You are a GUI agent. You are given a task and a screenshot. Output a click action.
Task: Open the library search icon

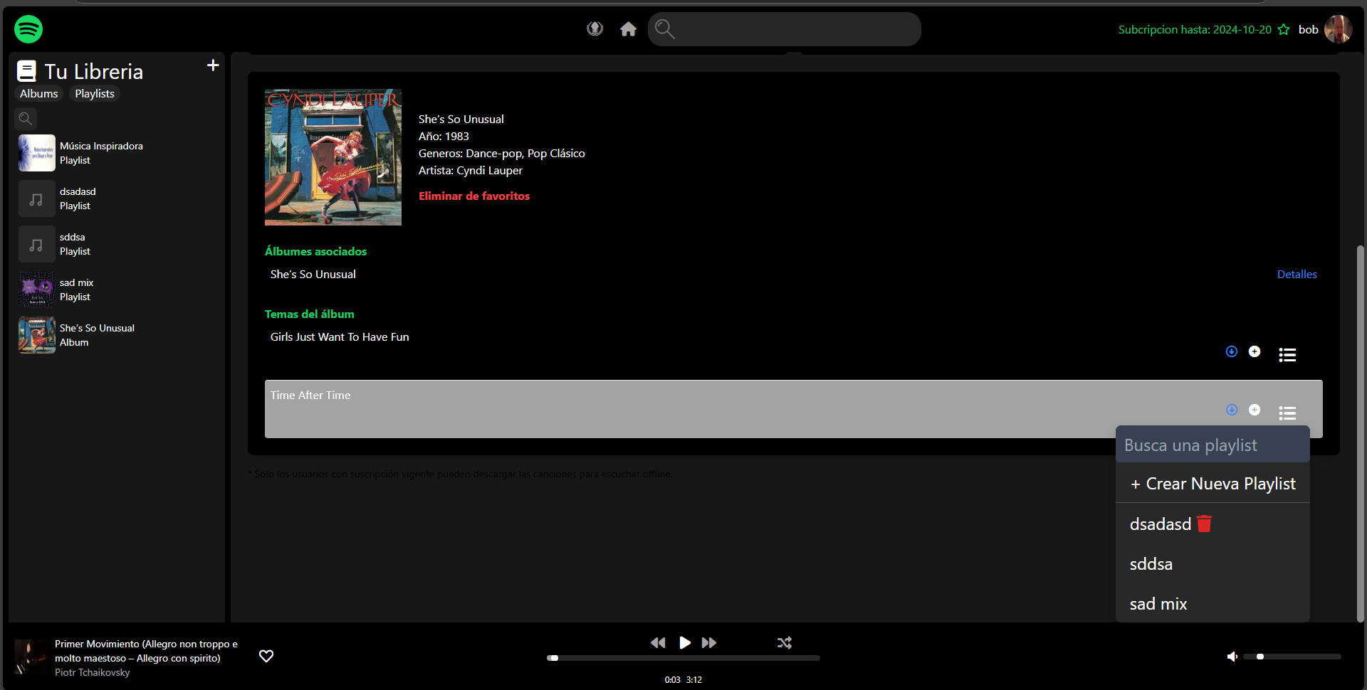[26, 118]
